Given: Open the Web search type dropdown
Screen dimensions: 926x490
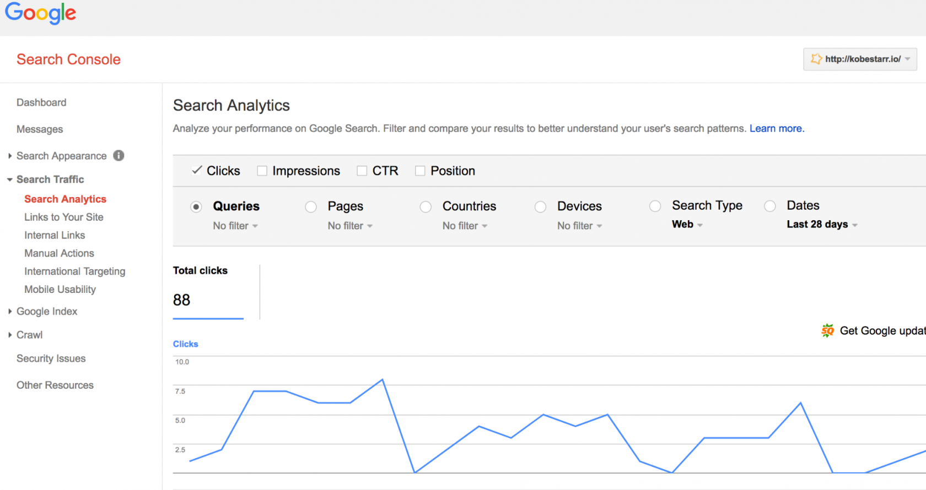Looking at the screenshot, I should click(687, 224).
